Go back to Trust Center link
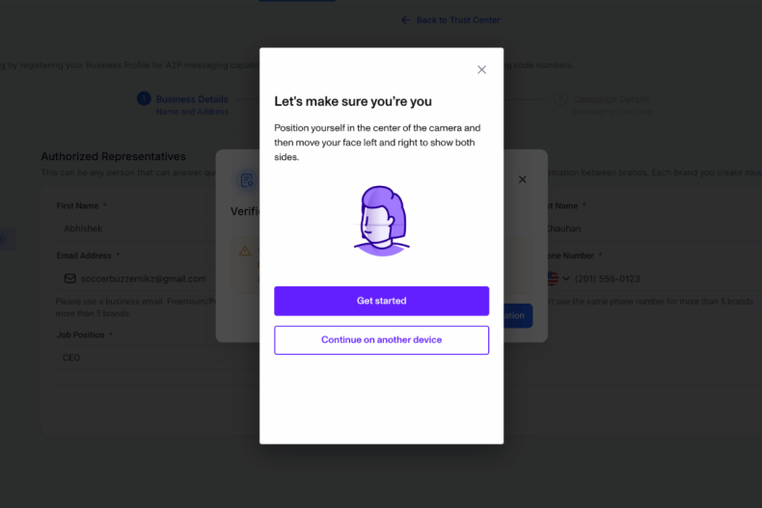This screenshot has width=762, height=508. tap(458, 20)
